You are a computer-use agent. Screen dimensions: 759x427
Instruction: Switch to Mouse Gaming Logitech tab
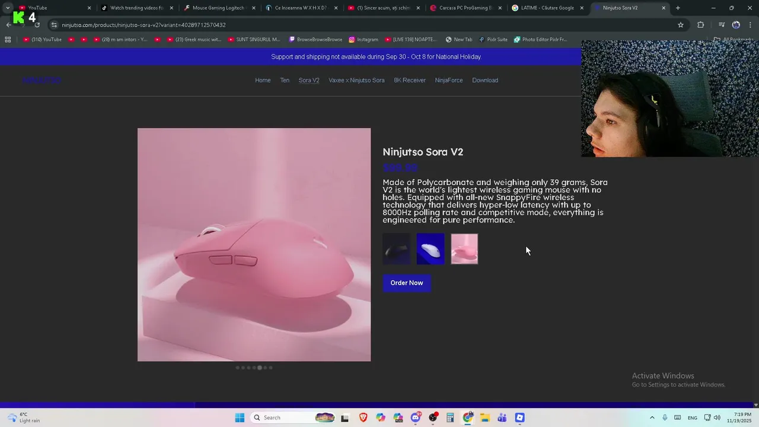coord(219,8)
